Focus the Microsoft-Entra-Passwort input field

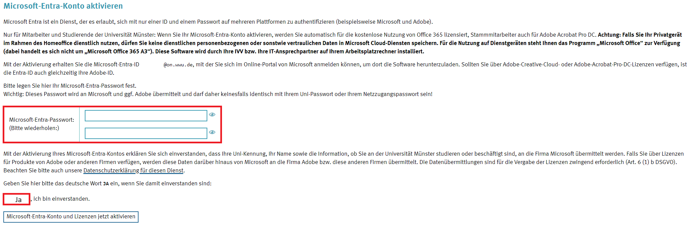[x=146, y=116]
